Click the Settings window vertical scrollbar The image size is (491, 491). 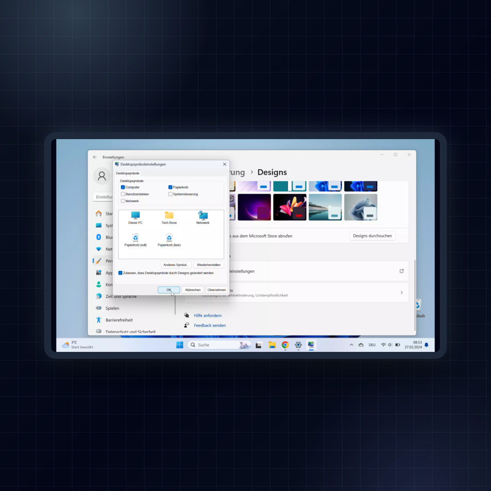pyautogui.click(x=415, y=295)
